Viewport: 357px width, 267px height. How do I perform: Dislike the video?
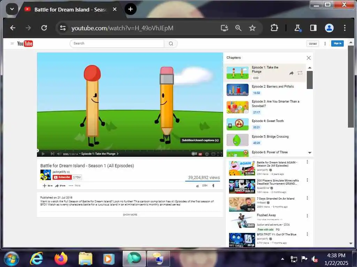click(213, 186)
